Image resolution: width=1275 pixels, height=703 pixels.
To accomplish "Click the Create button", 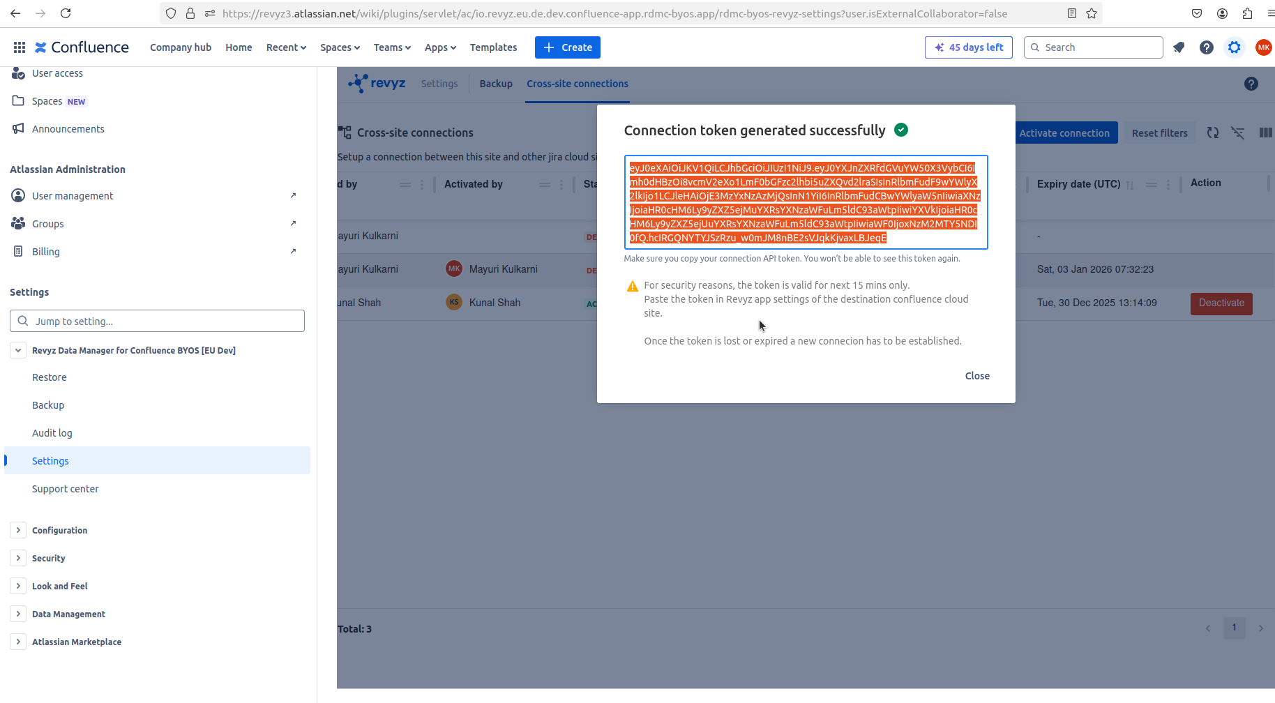I will [568, 47].
